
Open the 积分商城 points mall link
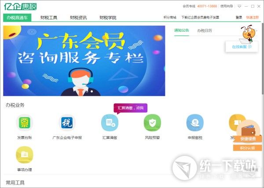(x=169, y=18)
